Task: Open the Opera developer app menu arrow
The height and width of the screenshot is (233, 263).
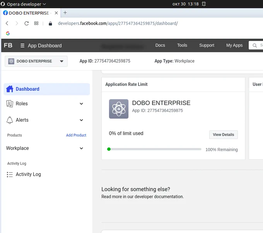Action: [x=44, y=4]
